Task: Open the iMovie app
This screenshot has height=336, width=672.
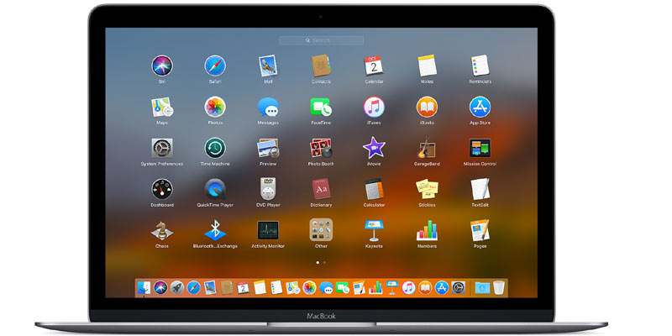Action: click(x=374, y=149)
